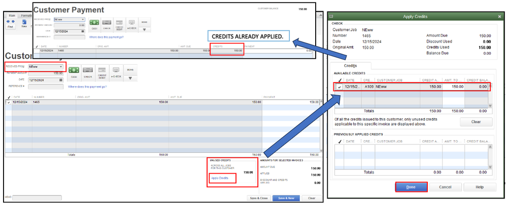Go to previous transaction with the back arrow
The height and width of the screenshot is (204, 507).
coord(8,21)
